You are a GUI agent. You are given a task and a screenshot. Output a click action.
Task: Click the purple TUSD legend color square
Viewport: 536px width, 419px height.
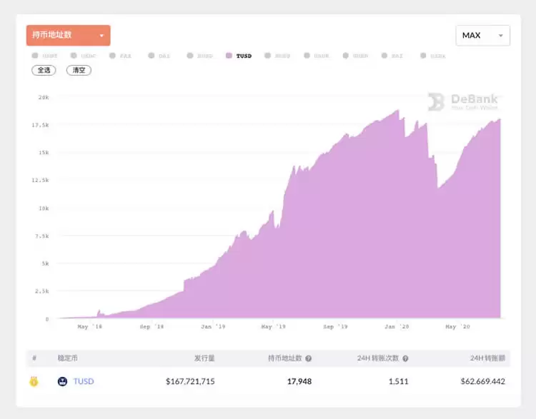point(229,56)
